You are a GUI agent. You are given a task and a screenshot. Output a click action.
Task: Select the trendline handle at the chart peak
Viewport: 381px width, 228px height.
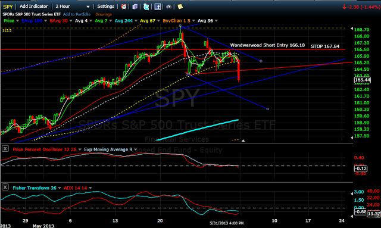click(180, 26)
